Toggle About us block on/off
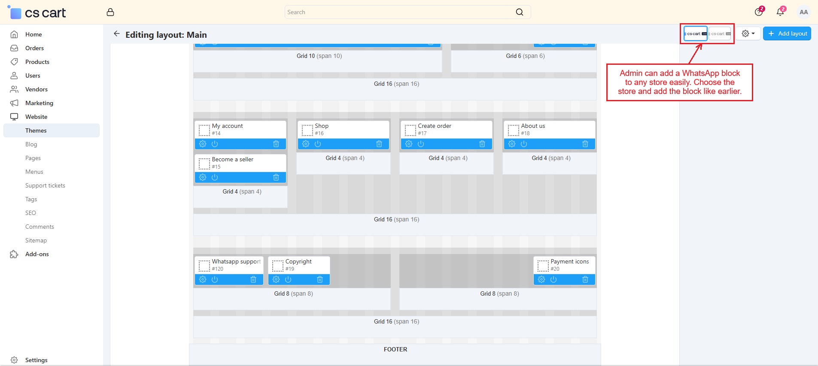This screenshot has width=818, height=366. point(524,144)
